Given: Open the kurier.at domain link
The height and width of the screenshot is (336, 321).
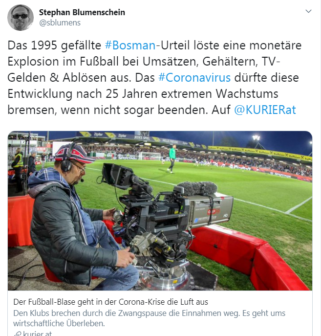Looking at the screenshot, I should [x=37, y=333].
